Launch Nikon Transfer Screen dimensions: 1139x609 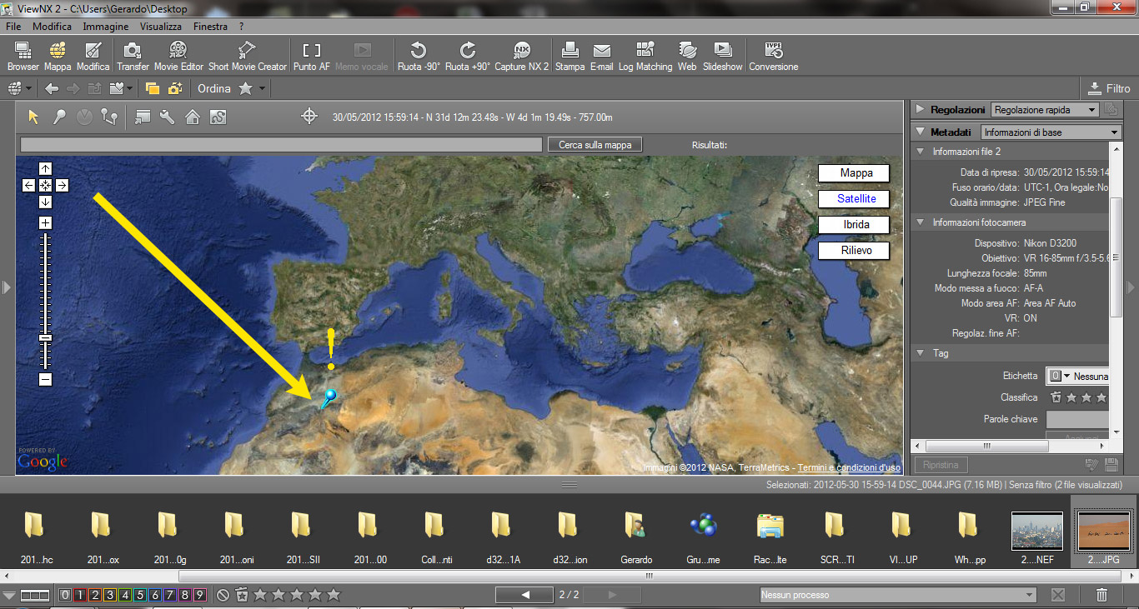pos(133,56)
